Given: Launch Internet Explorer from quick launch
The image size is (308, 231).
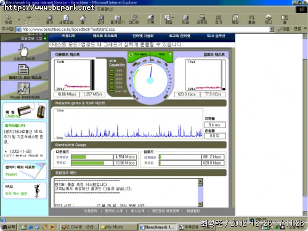Looking at the screenshot, I should 31,227.
